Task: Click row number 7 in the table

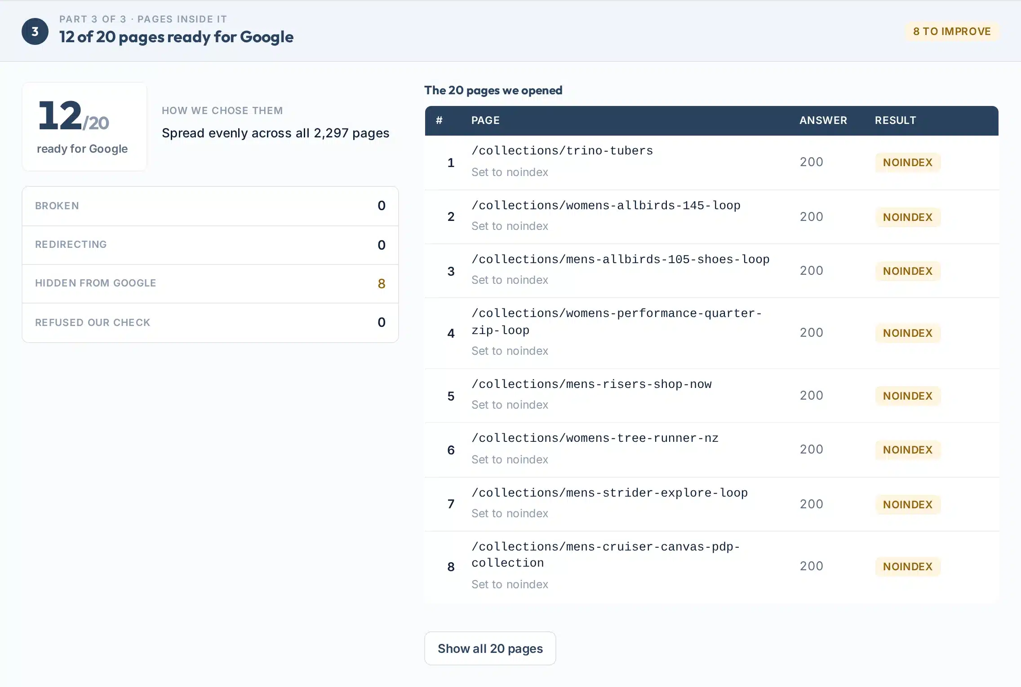Action: (451, 504)
